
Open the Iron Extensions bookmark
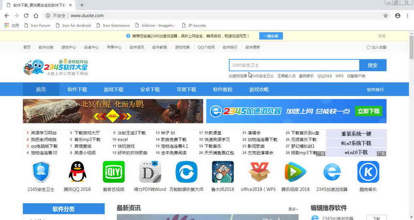point(113,25)
